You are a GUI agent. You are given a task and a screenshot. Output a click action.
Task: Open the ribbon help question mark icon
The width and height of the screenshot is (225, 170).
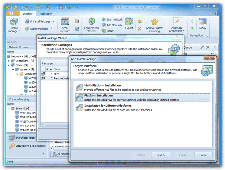click(x=216, y=14)
